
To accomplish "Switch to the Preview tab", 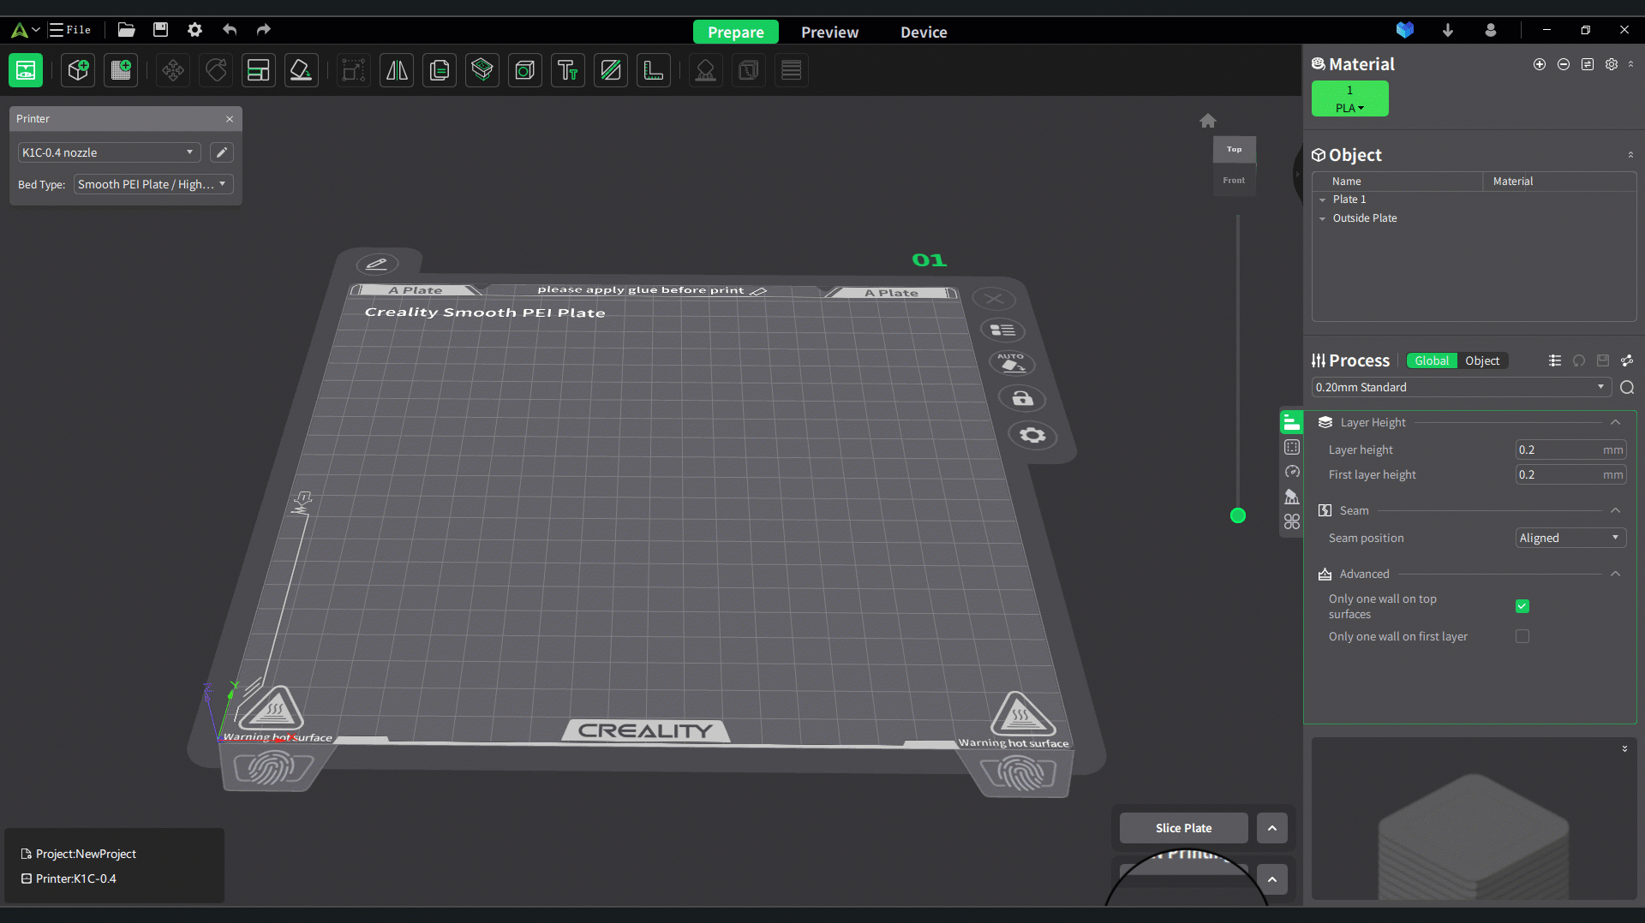I will click(828, 32).
